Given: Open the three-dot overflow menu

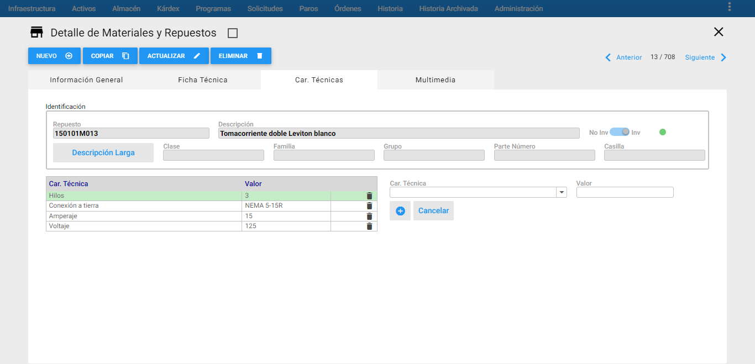Looking at the screenshot, I should click(x=730, y=7).
